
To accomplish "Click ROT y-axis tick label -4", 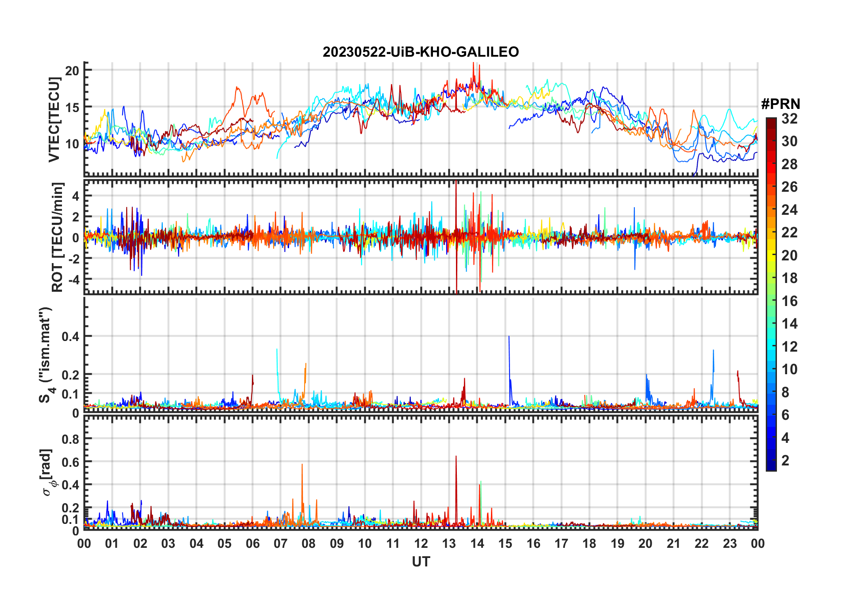I will [x=73, y=279].
